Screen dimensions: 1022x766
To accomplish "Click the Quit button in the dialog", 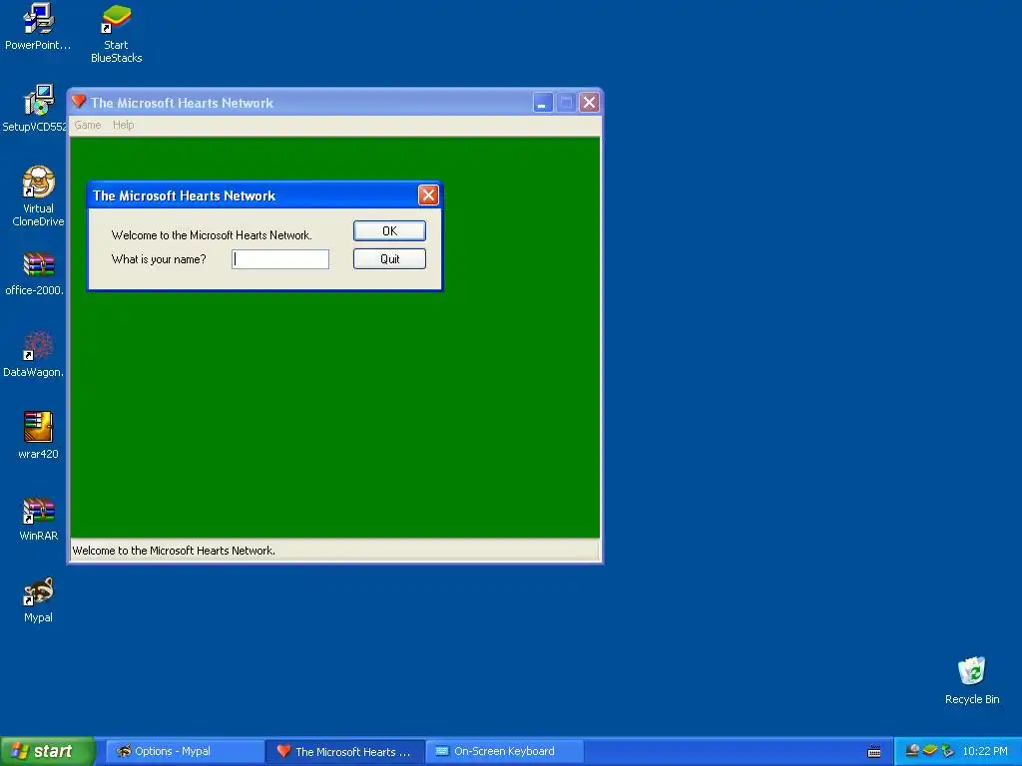I will coord(390,258).
